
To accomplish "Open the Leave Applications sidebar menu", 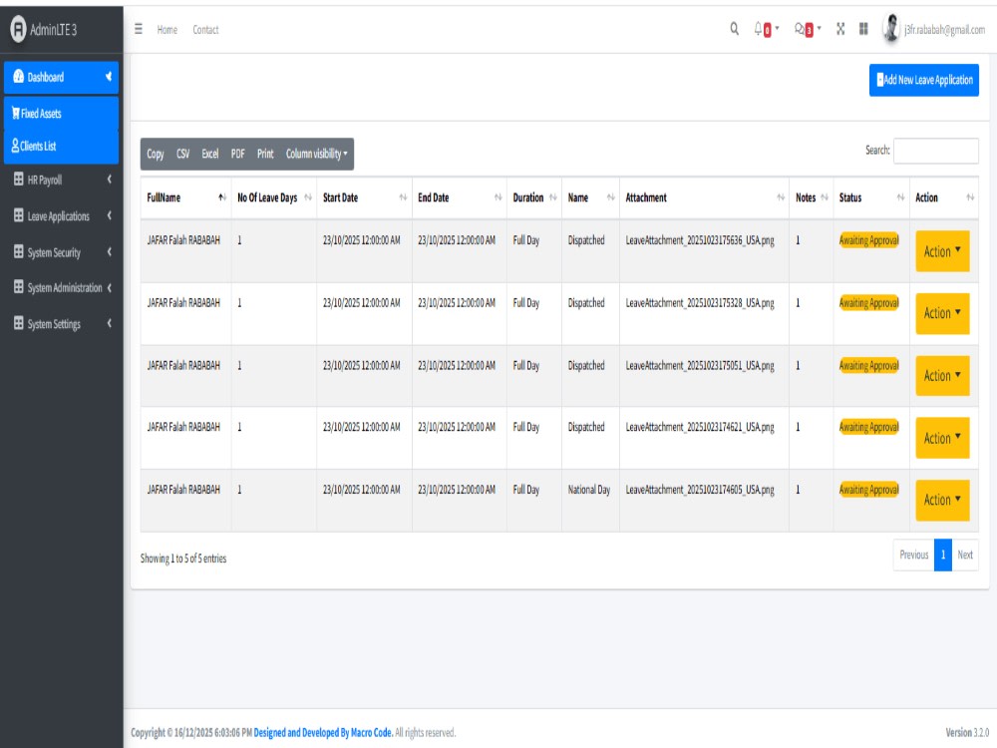I will [x=61, y=215].
